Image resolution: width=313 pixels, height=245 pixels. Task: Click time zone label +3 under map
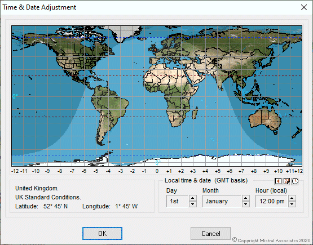click(x=193, y=171)
